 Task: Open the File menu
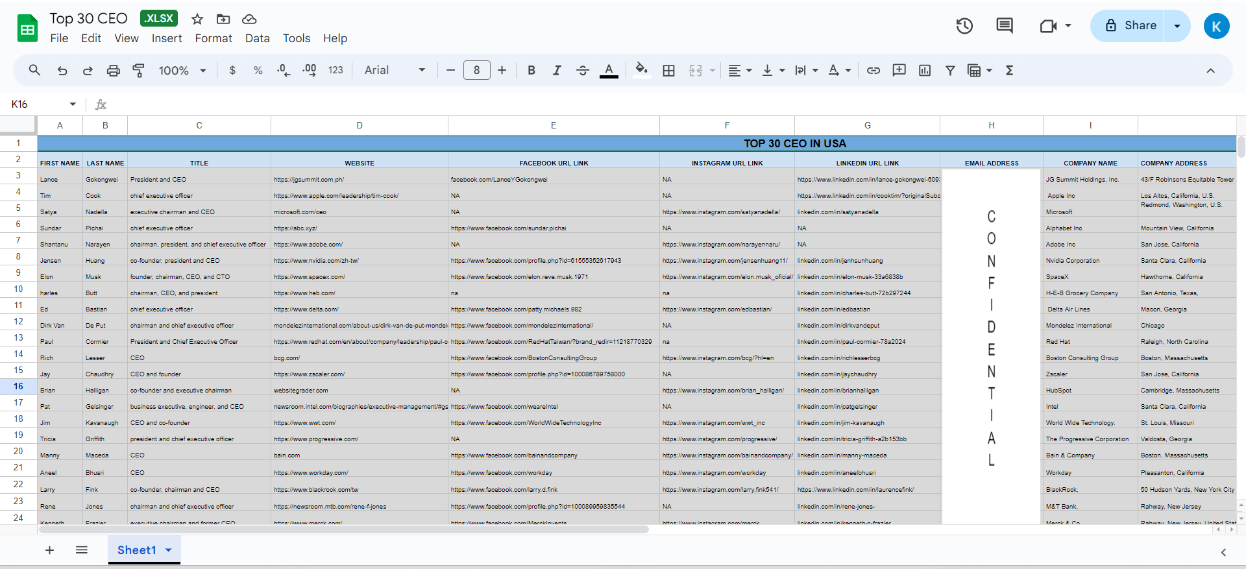[x=59, y=38]
